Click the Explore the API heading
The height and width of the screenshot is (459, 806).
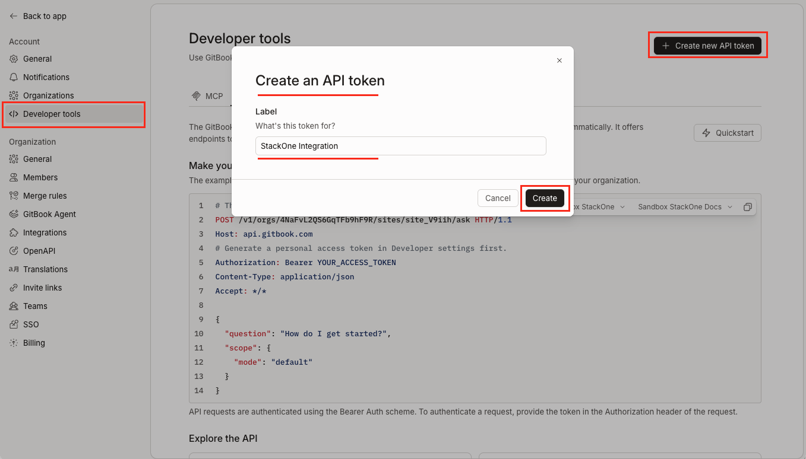coord(223,438)
